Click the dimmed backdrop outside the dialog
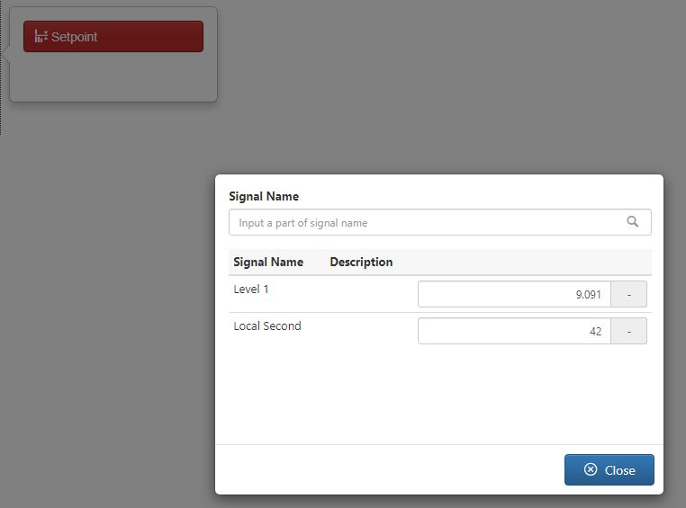 (x=105, y=306)
